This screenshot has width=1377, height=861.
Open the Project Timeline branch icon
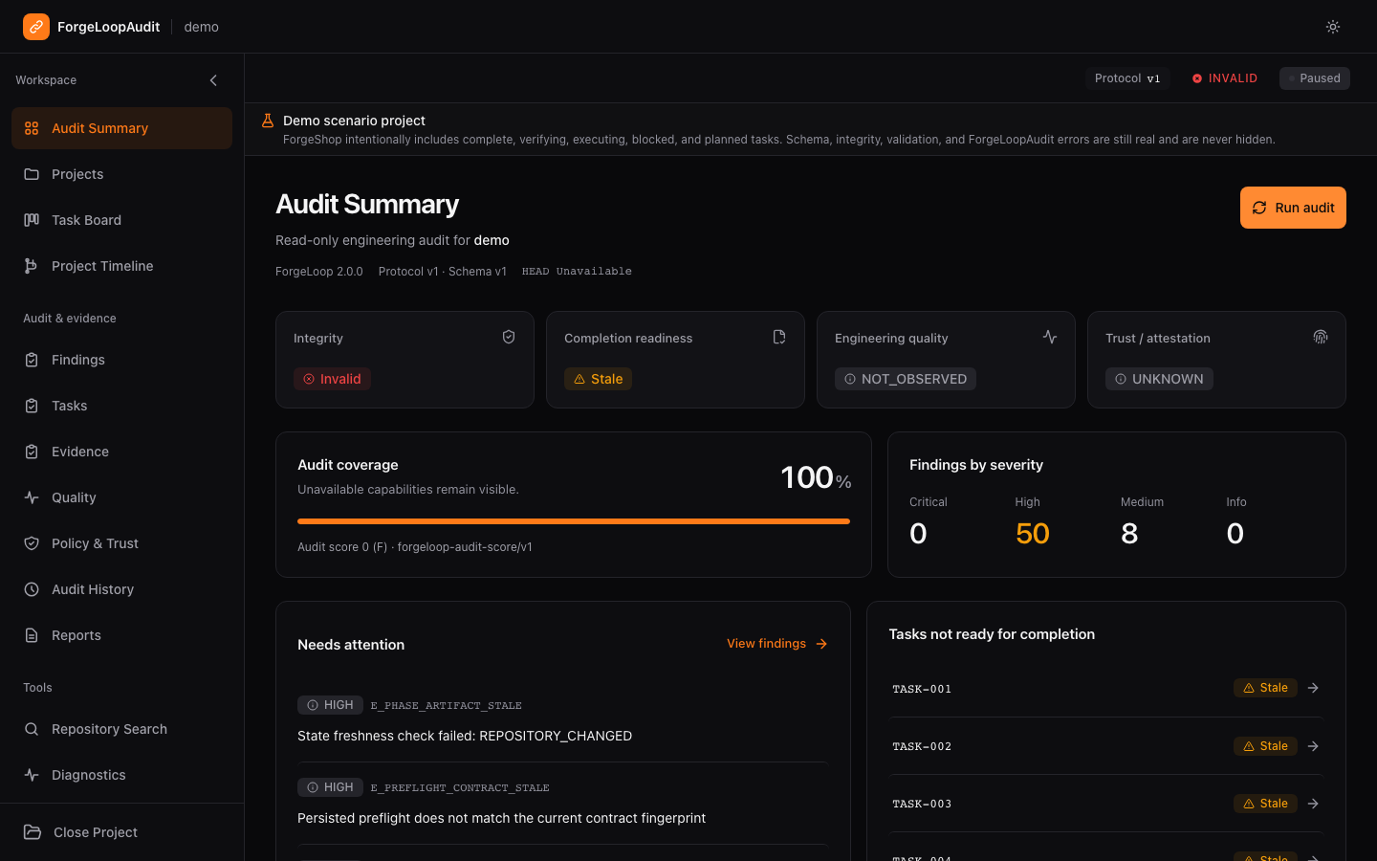pos(32,266)
